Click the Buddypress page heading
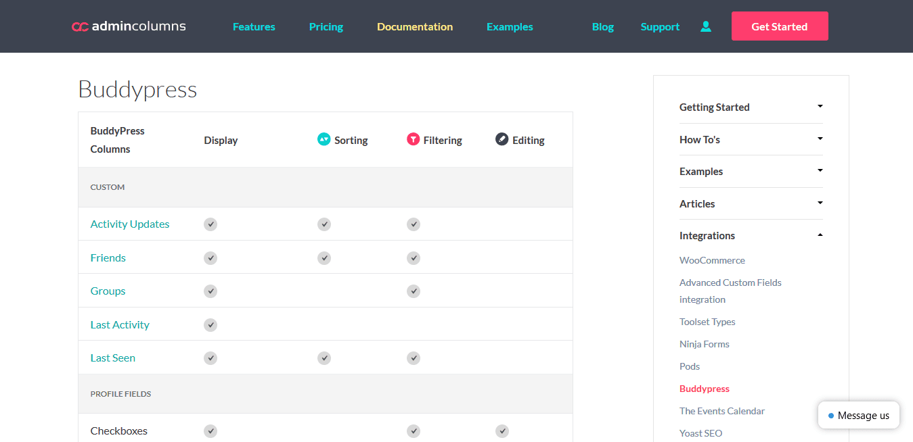 [x=137, y=89]
